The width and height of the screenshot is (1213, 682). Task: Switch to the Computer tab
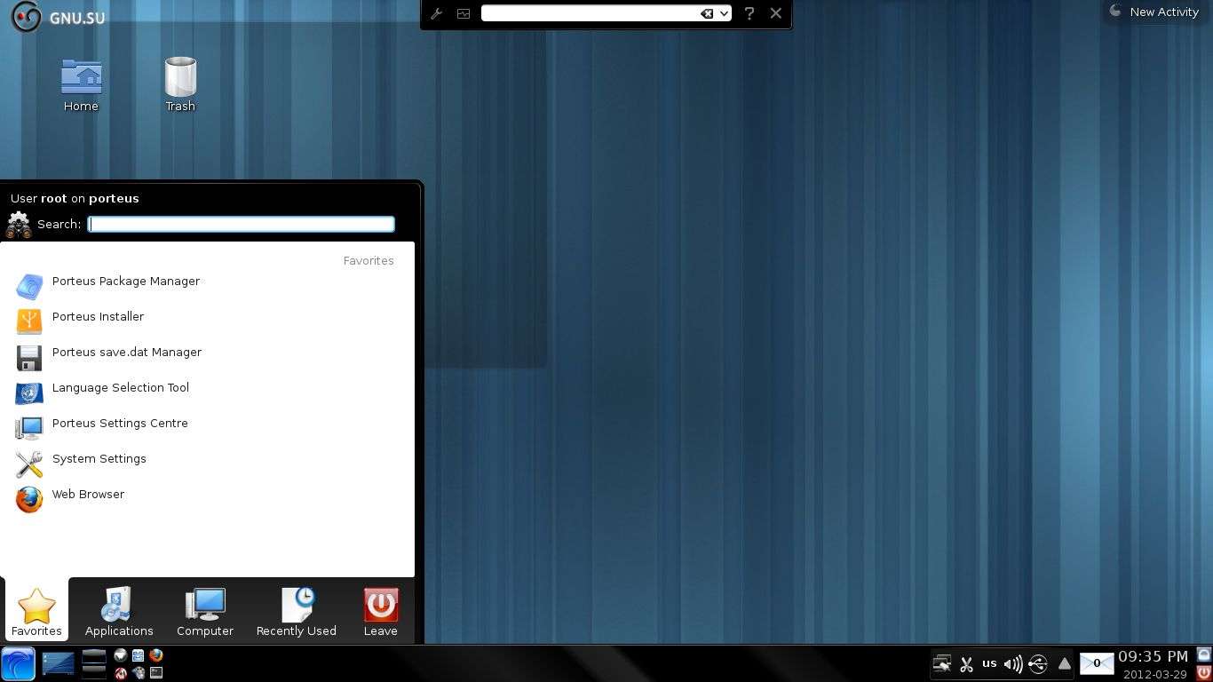(205, 611)
